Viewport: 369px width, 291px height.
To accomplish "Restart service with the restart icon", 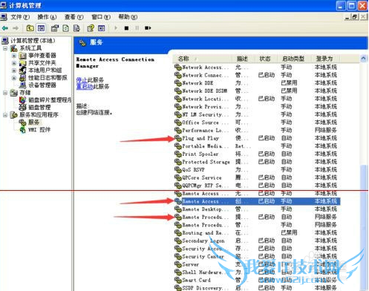I will click(x=148, y=28).
